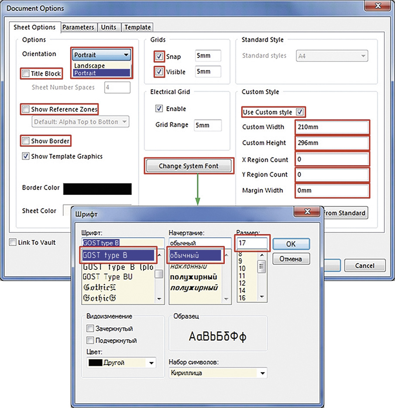The image size is (395, 408).
Task: Click the Sheet Number Spaces field
Action: point(117,88)
